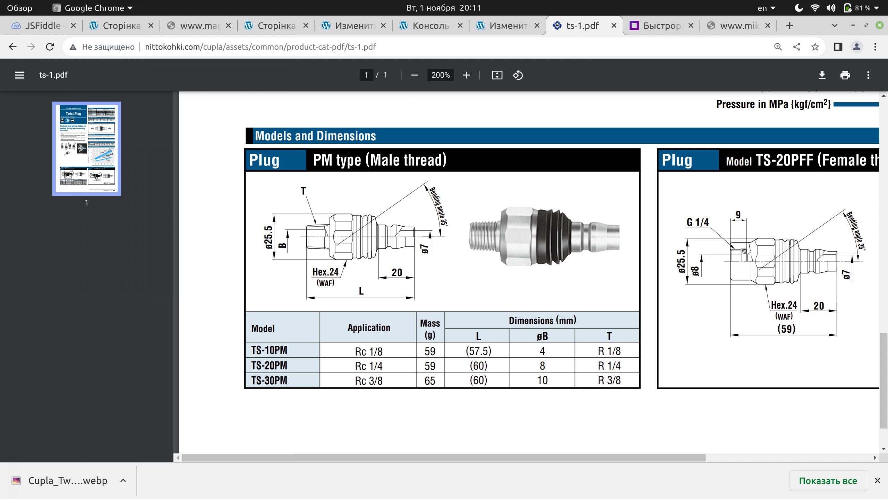Open the clock and calendar panel
Viewport: 888px width, 499px height.
pyautogui.click(x=444, y=8)
